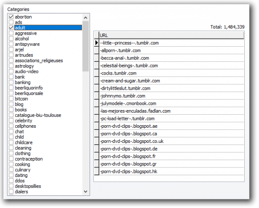259x208 pixels.
Task: Enable the cooking category checkbox
Action: 11,164
